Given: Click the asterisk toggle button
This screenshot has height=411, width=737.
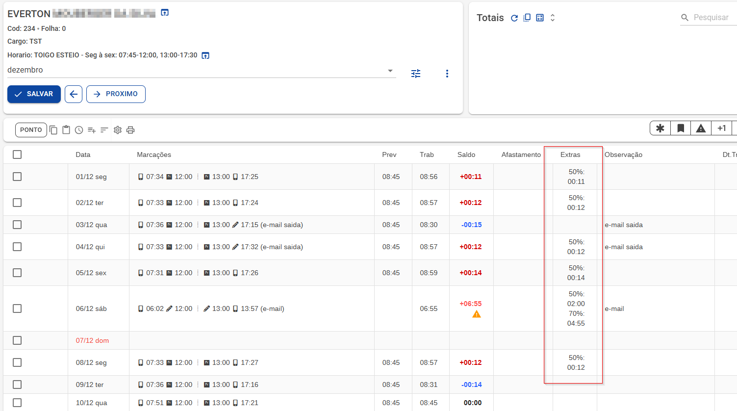Looking at the screenshot, I should pyautogui.click(x=660, y=128).
